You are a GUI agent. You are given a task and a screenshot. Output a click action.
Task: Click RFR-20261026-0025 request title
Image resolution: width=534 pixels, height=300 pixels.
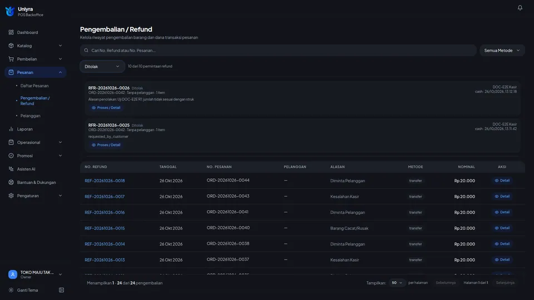(108, 125)
